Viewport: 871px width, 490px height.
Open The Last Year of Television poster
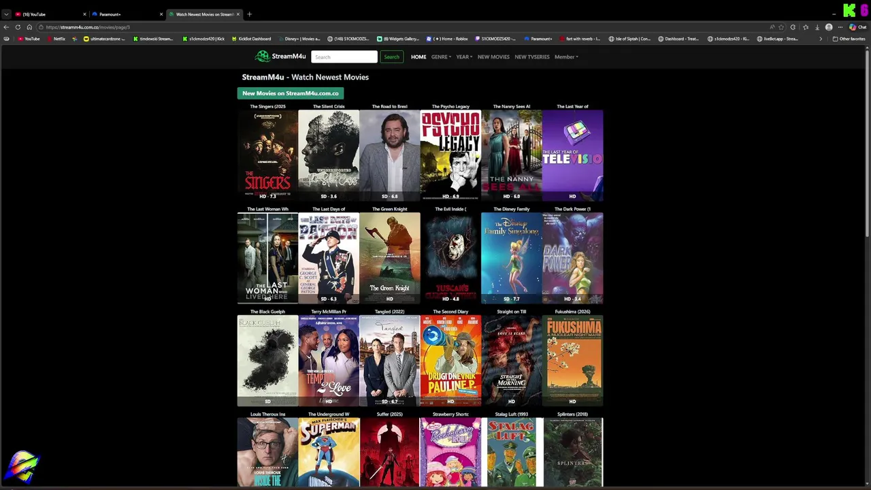pyautogui.click(x=572, y=155)
